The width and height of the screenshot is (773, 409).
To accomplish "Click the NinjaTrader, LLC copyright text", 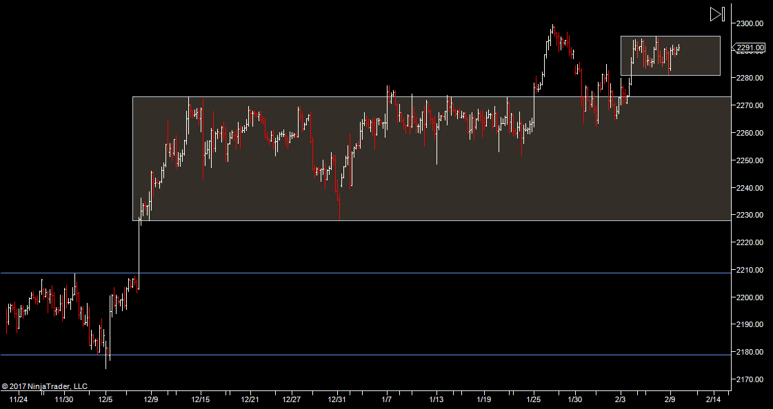I will pos(44,386).
